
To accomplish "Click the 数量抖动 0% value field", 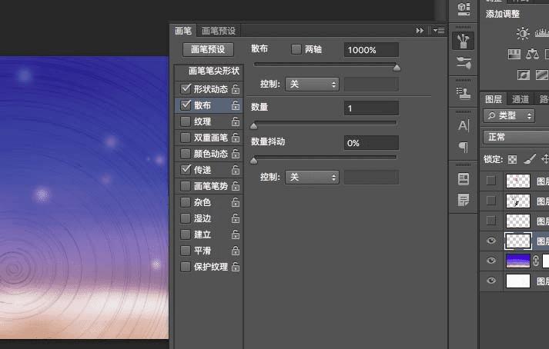I will coord(371,143).
